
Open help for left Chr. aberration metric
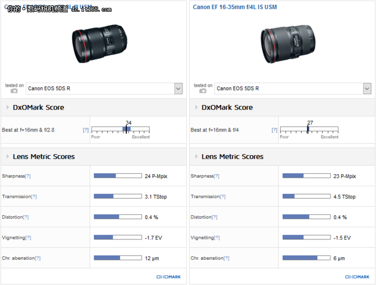(38, 258)
